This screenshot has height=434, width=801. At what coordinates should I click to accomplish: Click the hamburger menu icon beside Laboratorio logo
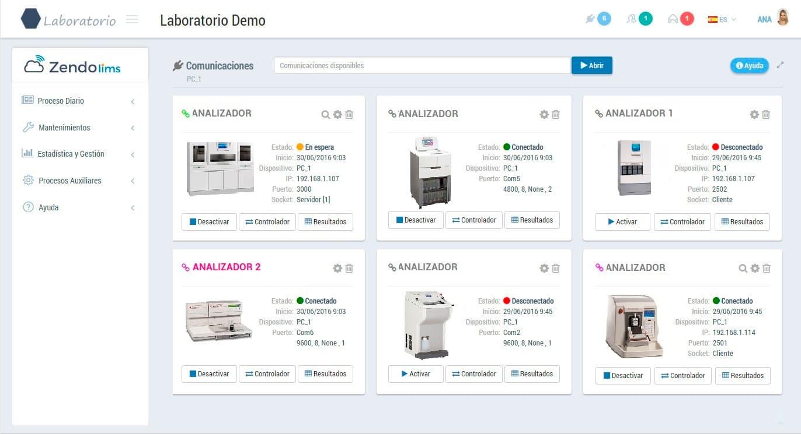(132, 20)
